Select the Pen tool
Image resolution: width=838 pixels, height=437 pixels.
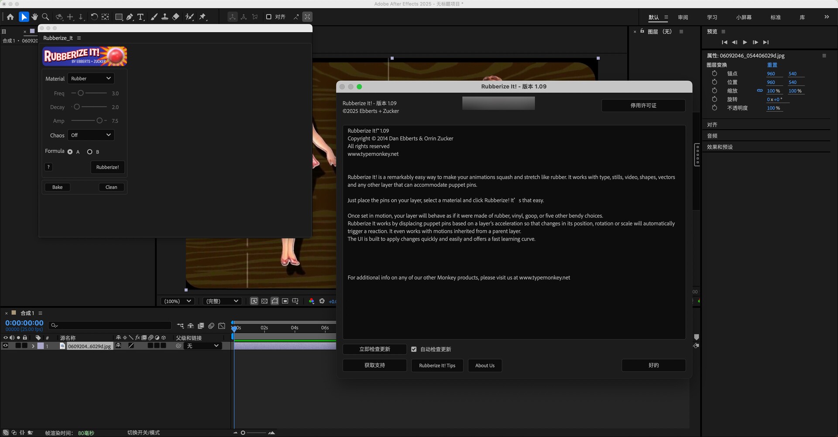[x=130, y=17]
